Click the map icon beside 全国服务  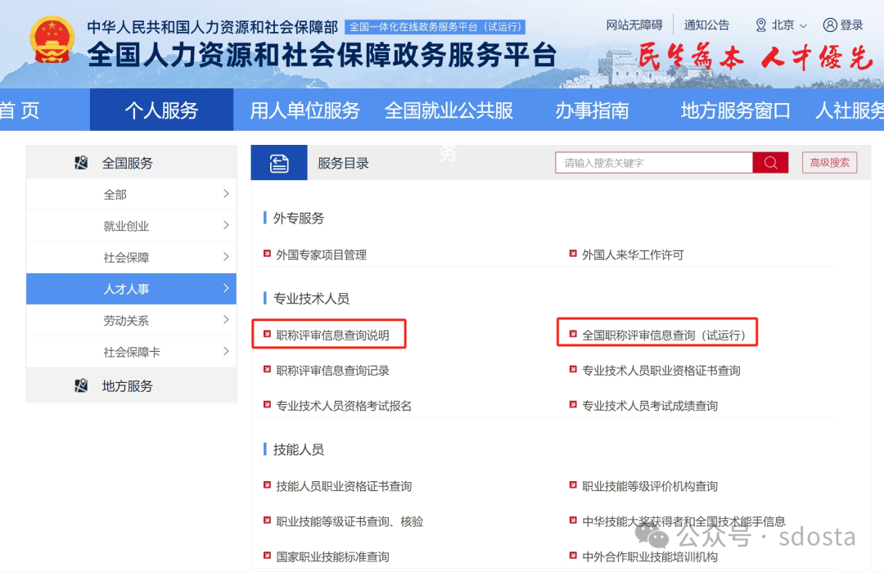click(x=81, y=163)
